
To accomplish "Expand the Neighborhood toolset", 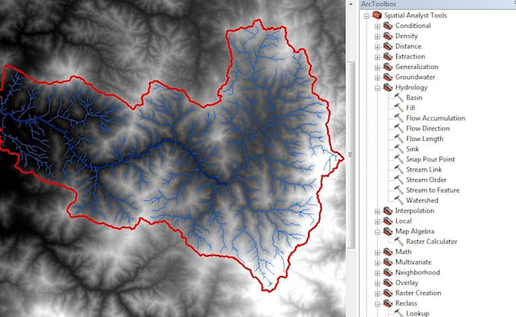I will click(377, 273).
